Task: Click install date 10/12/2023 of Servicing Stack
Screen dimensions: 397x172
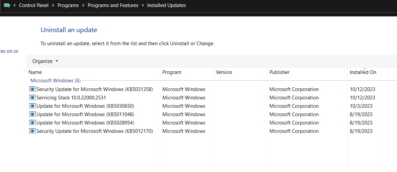Action: click(362, 97)
